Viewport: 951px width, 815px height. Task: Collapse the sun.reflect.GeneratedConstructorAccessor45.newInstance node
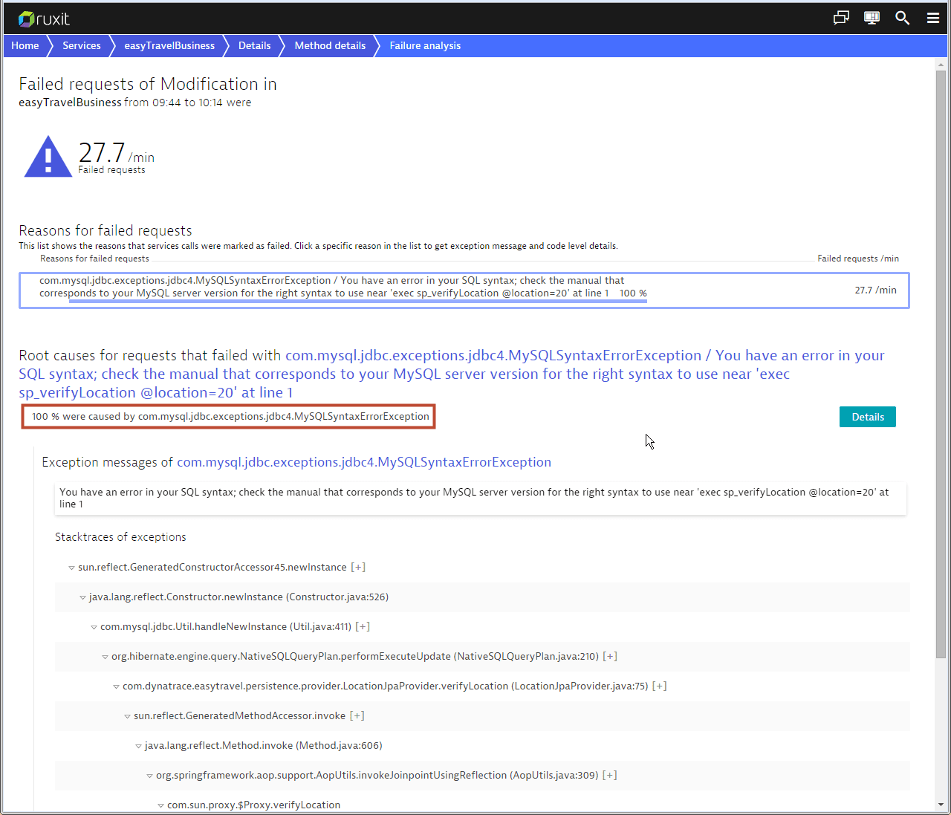point(72,568)
